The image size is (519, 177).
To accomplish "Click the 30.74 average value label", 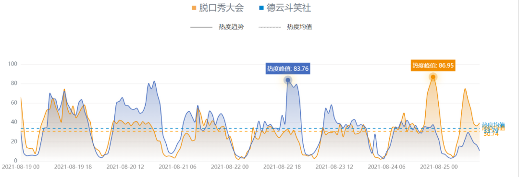I will click(x=491, y=134).
